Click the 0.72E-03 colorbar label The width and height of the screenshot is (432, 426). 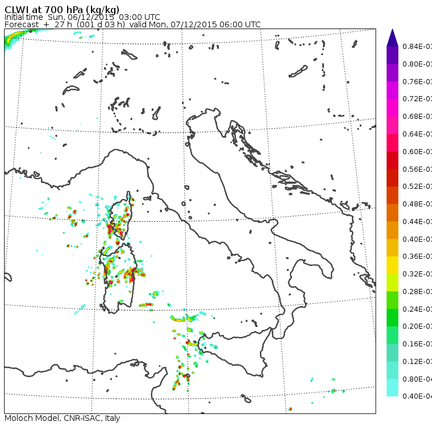coord(417,99)
